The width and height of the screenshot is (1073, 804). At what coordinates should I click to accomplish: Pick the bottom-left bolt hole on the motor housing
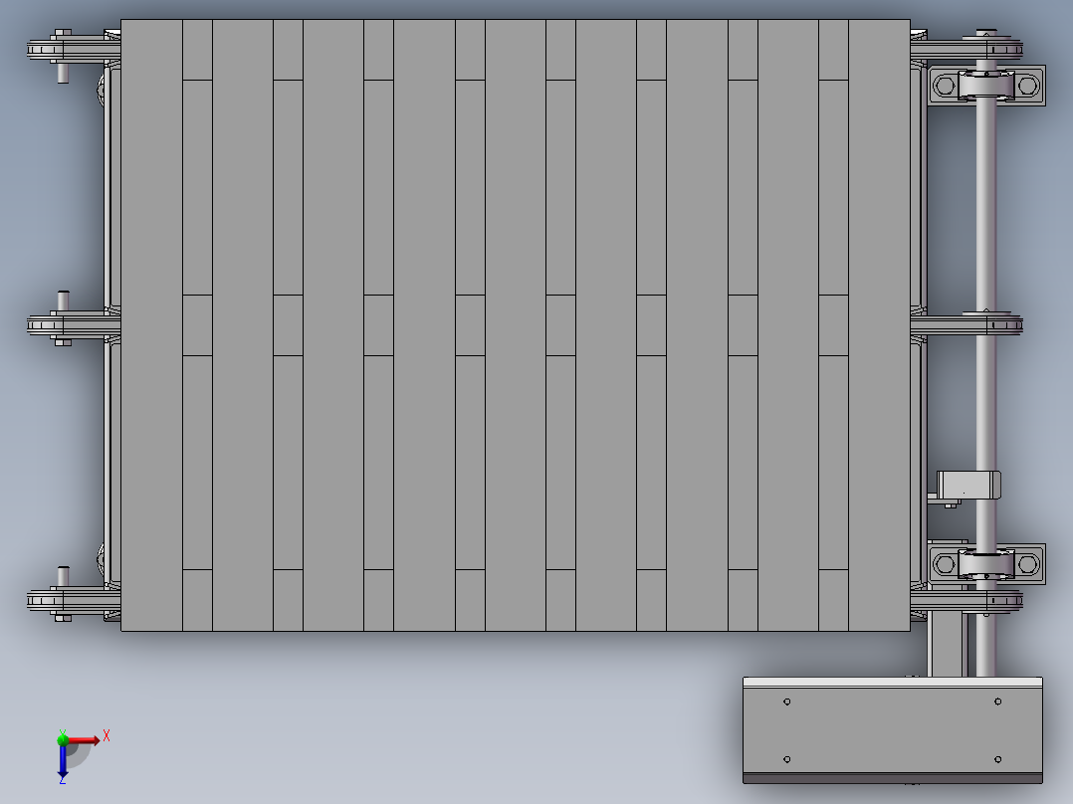point(787,759)
